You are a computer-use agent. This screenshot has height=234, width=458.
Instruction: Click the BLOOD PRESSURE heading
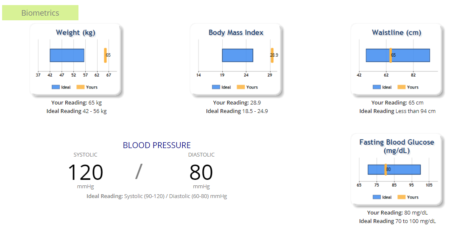click(157, 145)
